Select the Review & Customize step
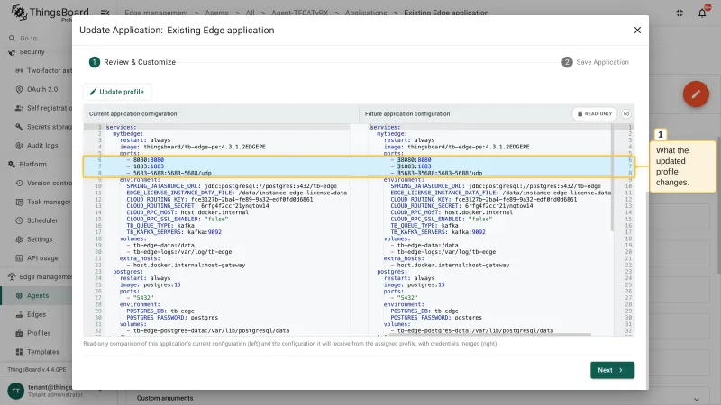The width and height of the screenshot is (721, 405). click(132, 62)
